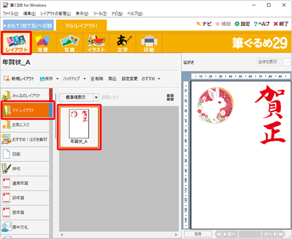
Task: Click the 設定変更 button
Action: [x=130, y=79]
